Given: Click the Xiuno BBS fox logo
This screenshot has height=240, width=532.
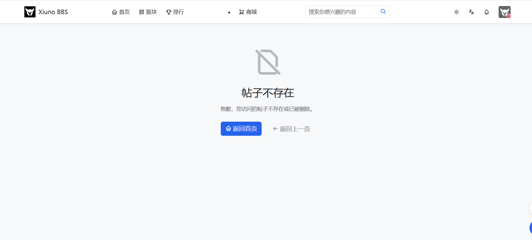Looking at the screenshot, I should (x=30, y=12).
